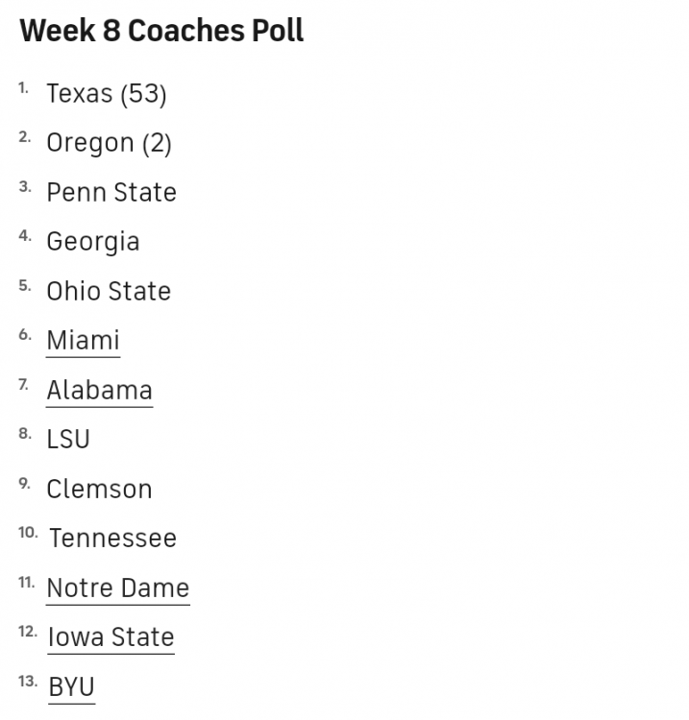Open the Alabama team link

pyautogui.click(x=99, y=391)
